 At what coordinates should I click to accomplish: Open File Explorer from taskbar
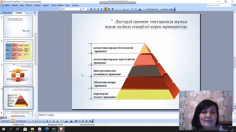coord(32,129)
